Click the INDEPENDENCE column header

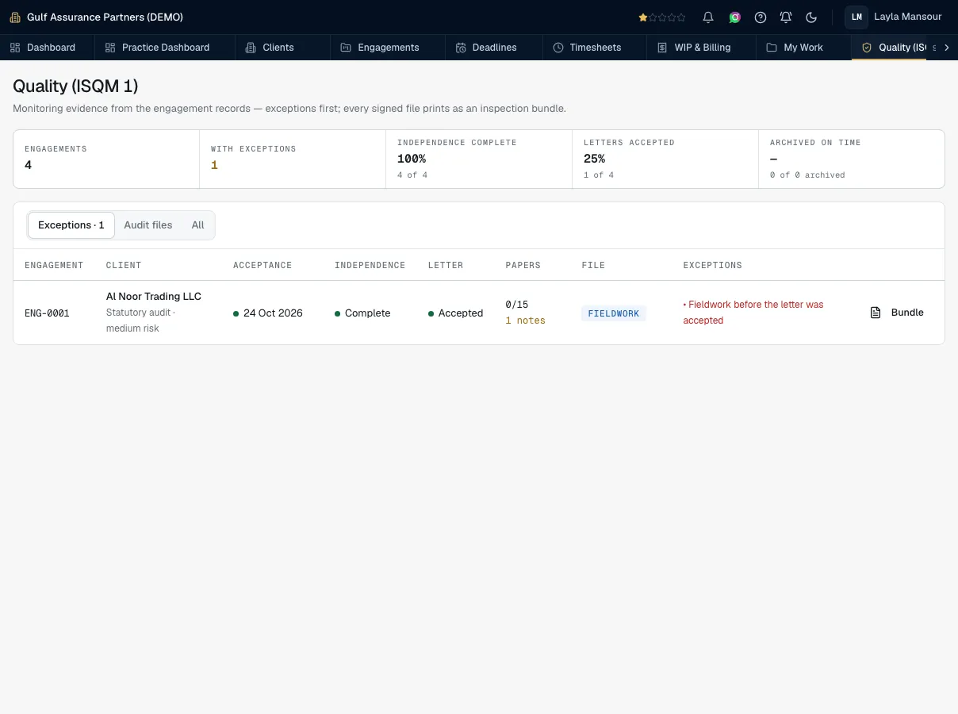(370, 265)
